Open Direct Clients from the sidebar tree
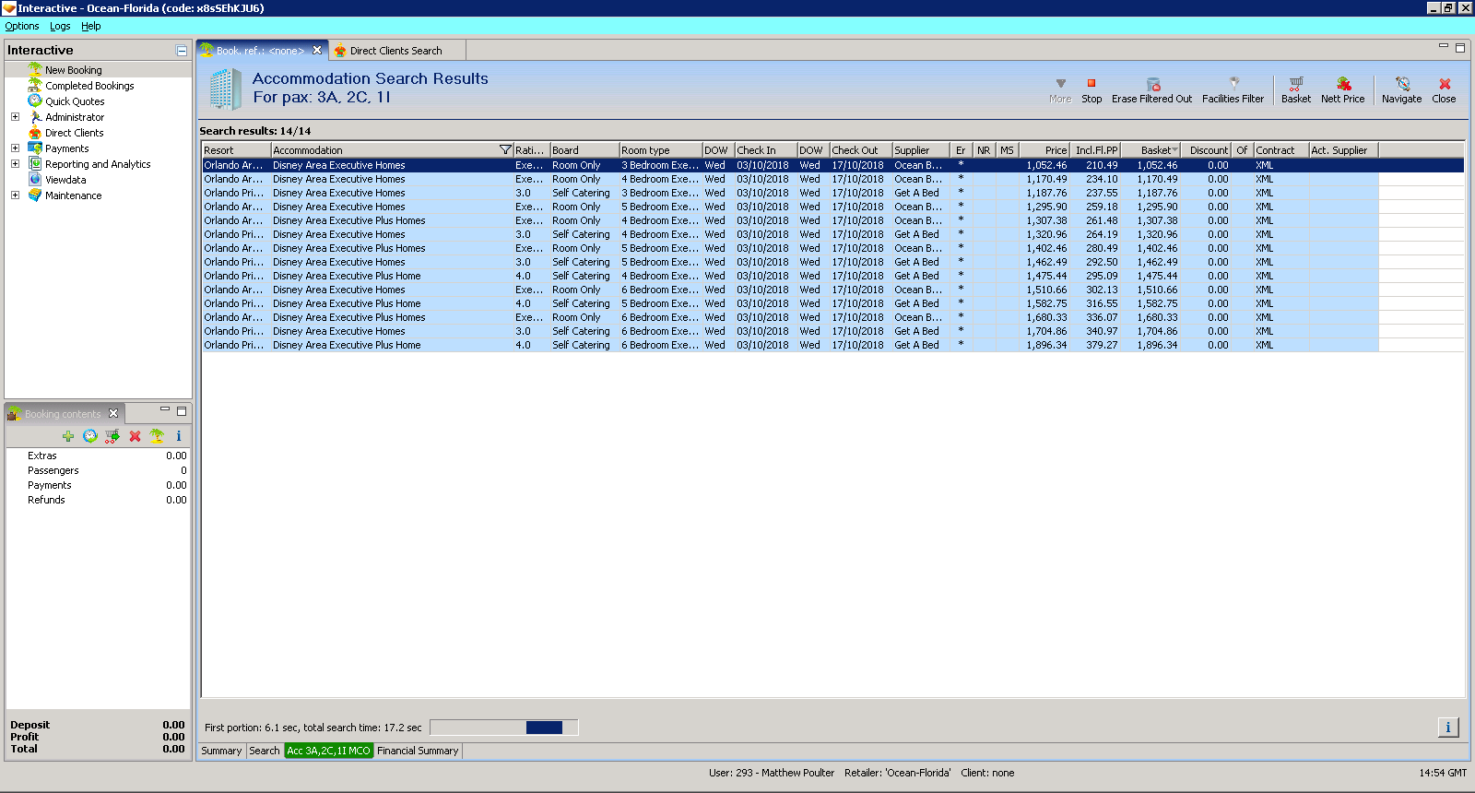The height and width of the screenshot is (793, 1475). tap(75, 133)
